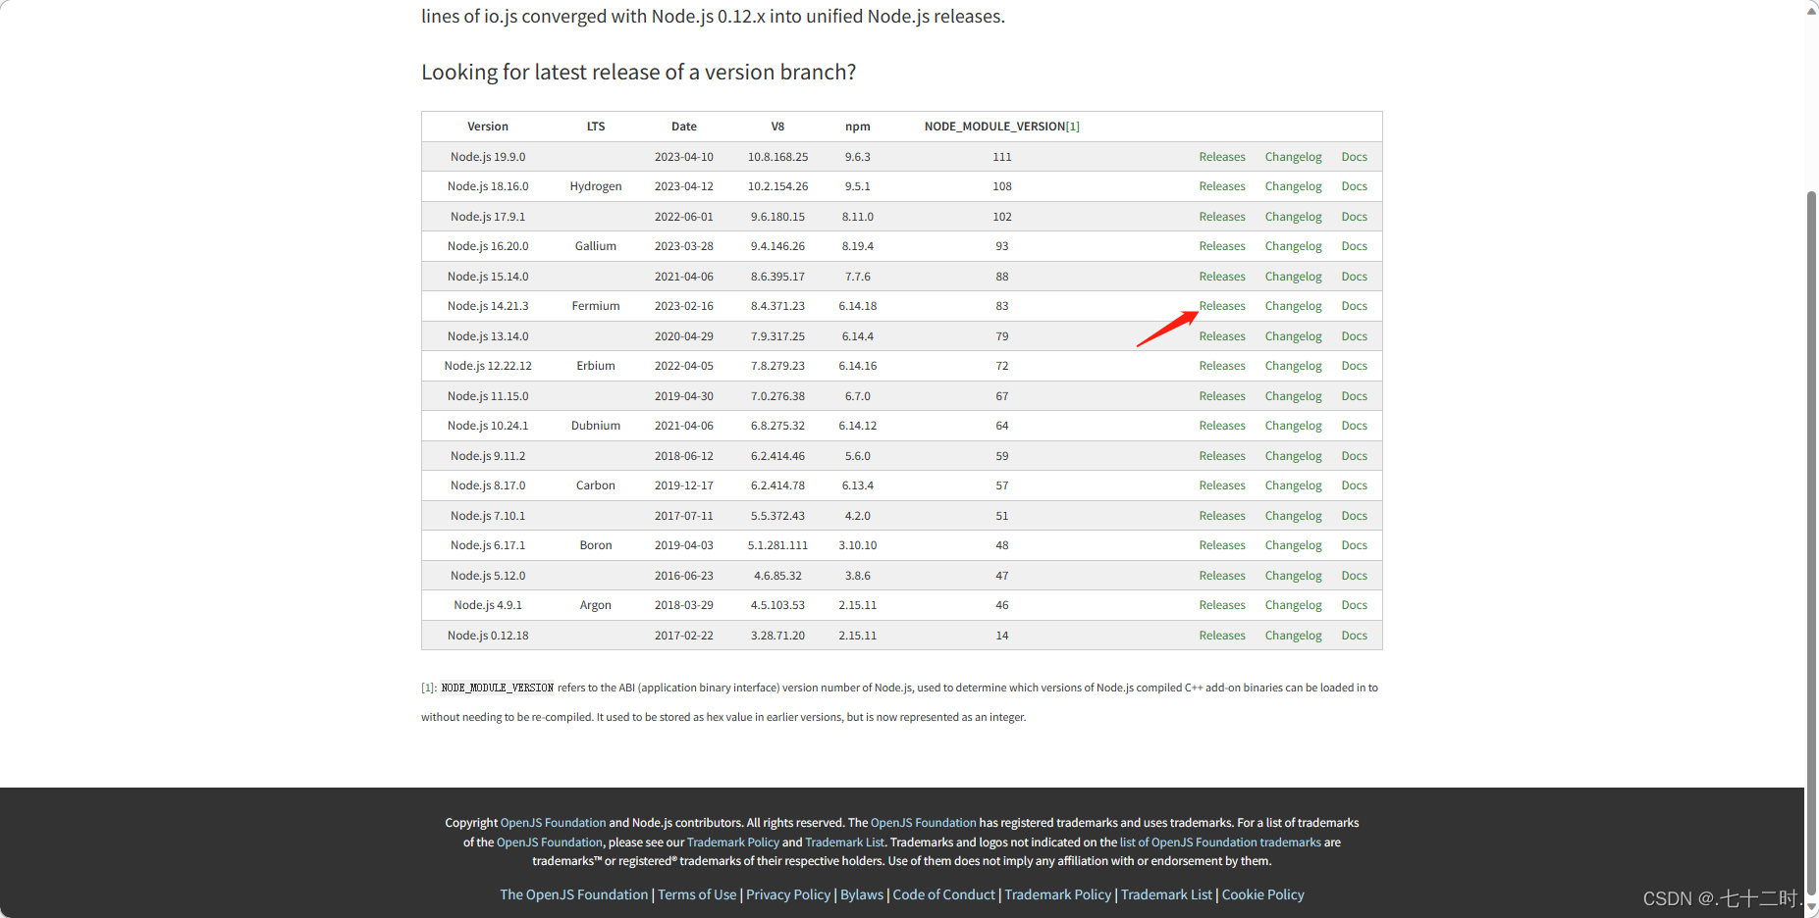This screenshot has width=1819, height=918.
Task: View Changelog for Node.js 18.16.0
Action: tap(1293, 186)
